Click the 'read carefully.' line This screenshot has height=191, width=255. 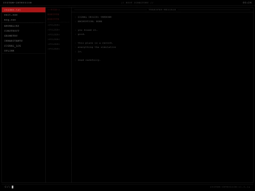tap(89, 60)
